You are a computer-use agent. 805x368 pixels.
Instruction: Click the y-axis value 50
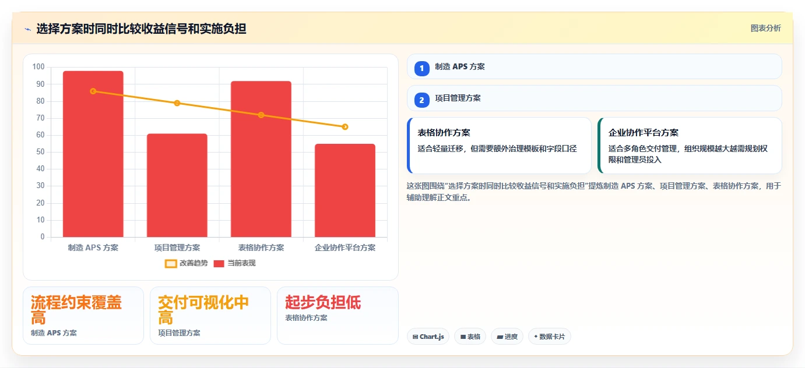tap(40, 152)
